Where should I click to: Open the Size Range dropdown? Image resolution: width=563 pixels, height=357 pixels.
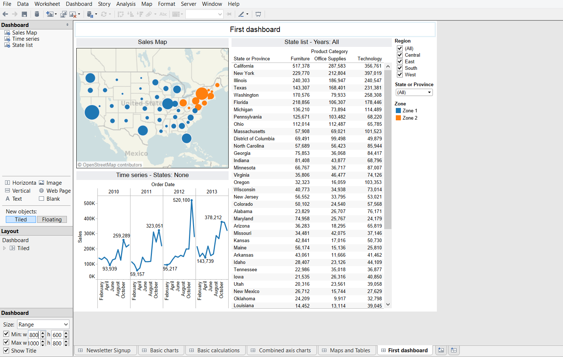43,324
